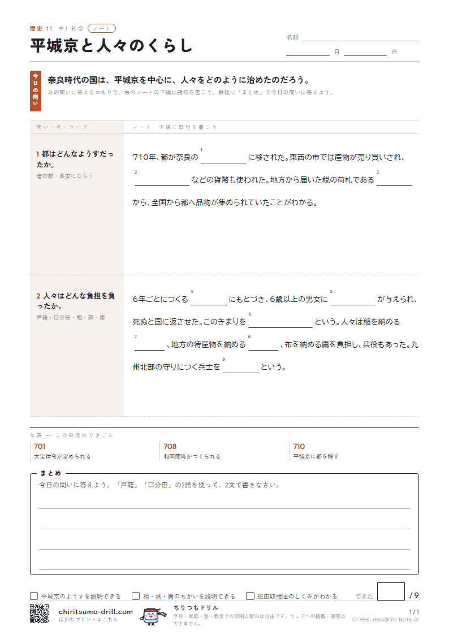Click blank 1 after 都が奈良の
449x635 pixels.
pyautogui.click(x=223, y=158)
